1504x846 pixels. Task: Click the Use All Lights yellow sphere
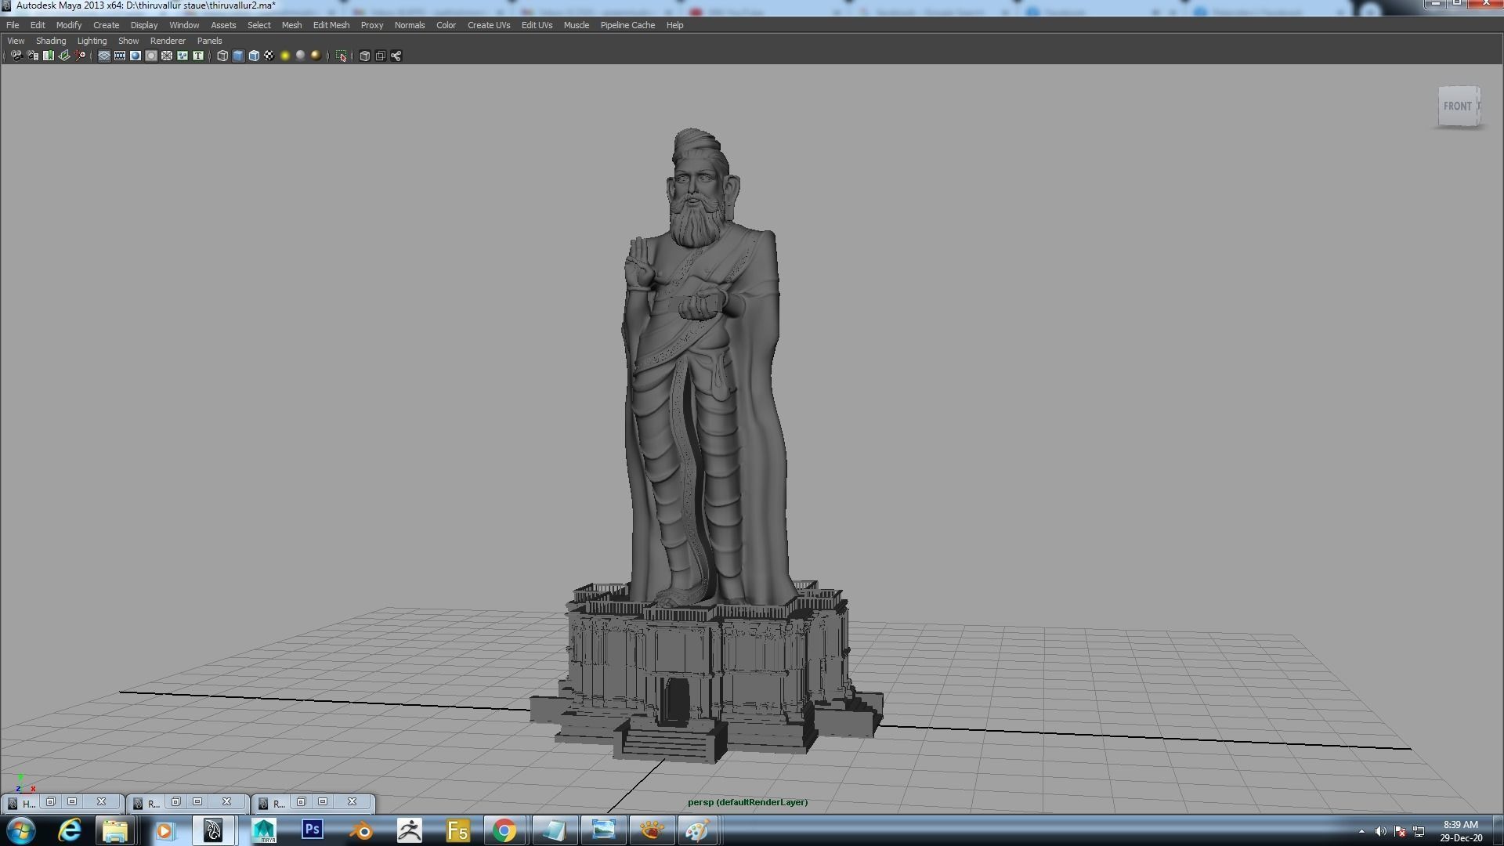point(285,56)
